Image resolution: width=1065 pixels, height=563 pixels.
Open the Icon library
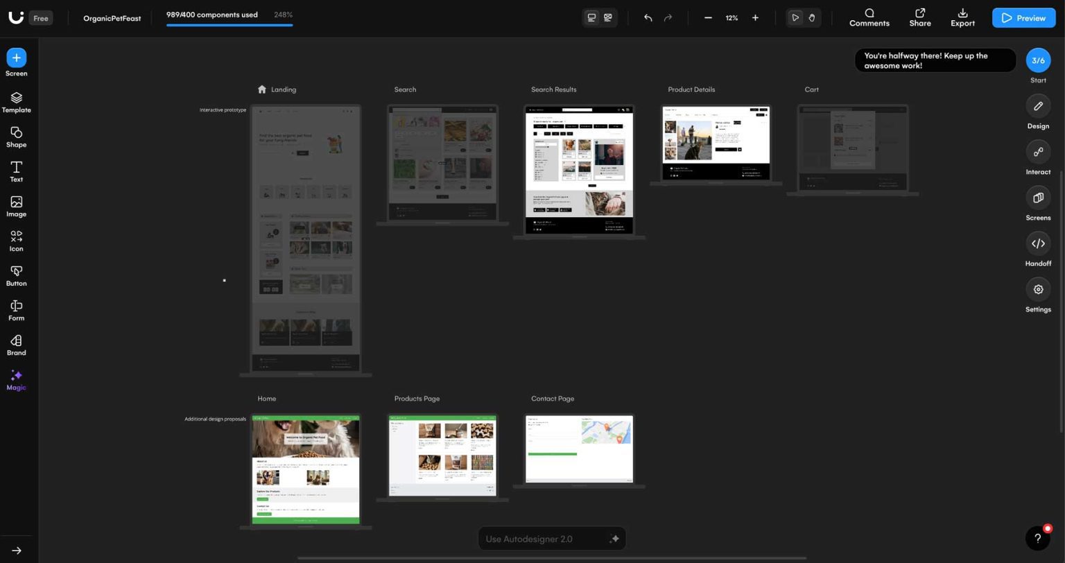pos(16,241)
